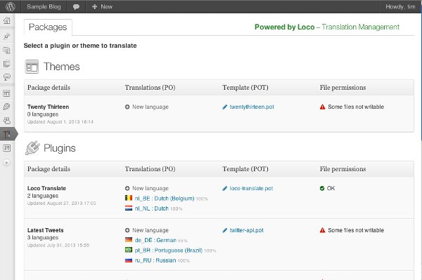Click the '3 languages' text
The width and height of the screenshot is (422, 280).
click(x=43, y=238)
